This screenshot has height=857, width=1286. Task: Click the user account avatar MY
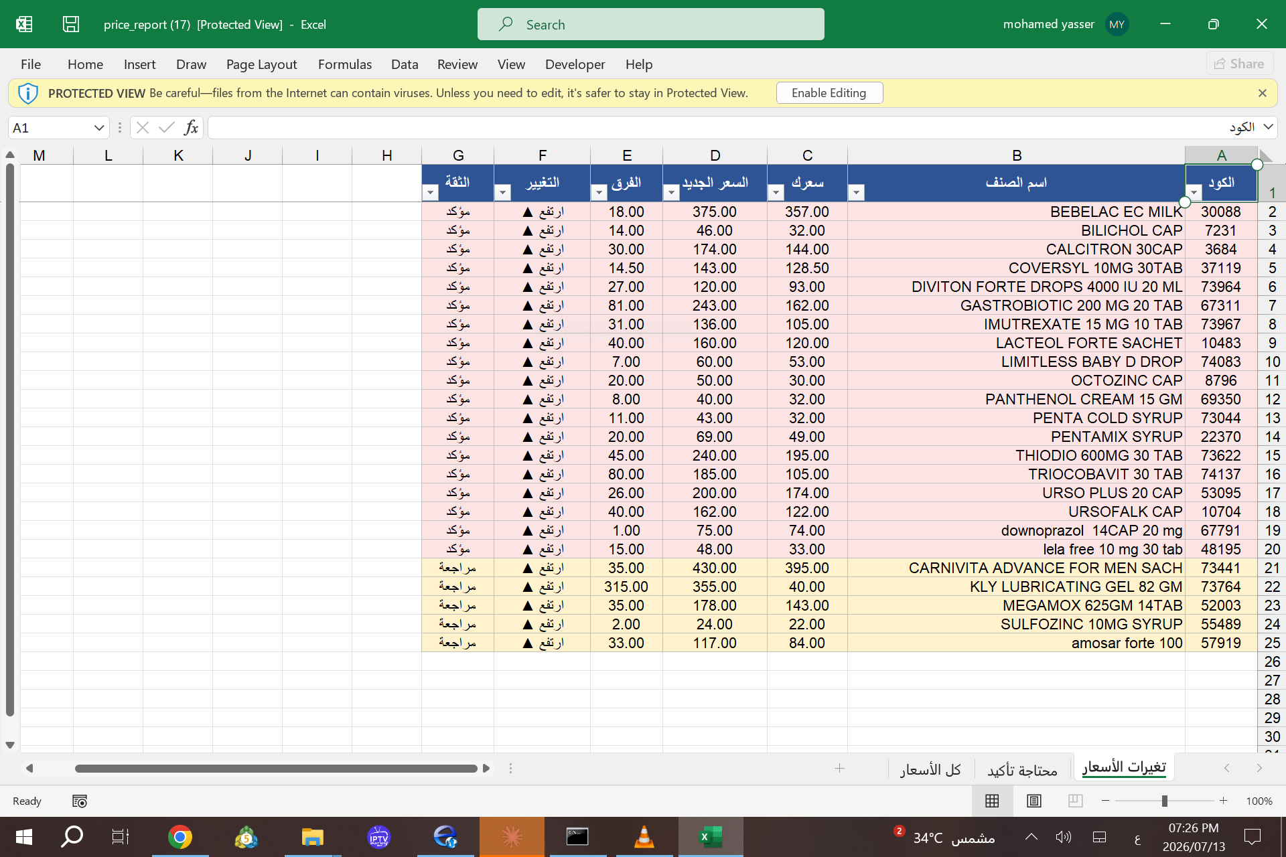click(1117, 24)
